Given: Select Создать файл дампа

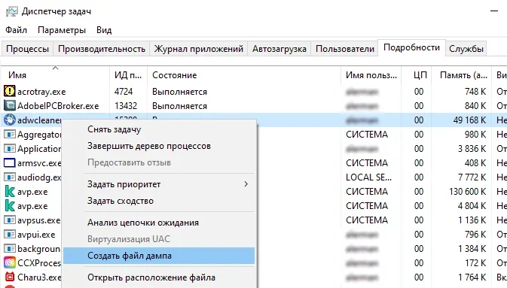Looking at the screenshot, I should point(159,256).
